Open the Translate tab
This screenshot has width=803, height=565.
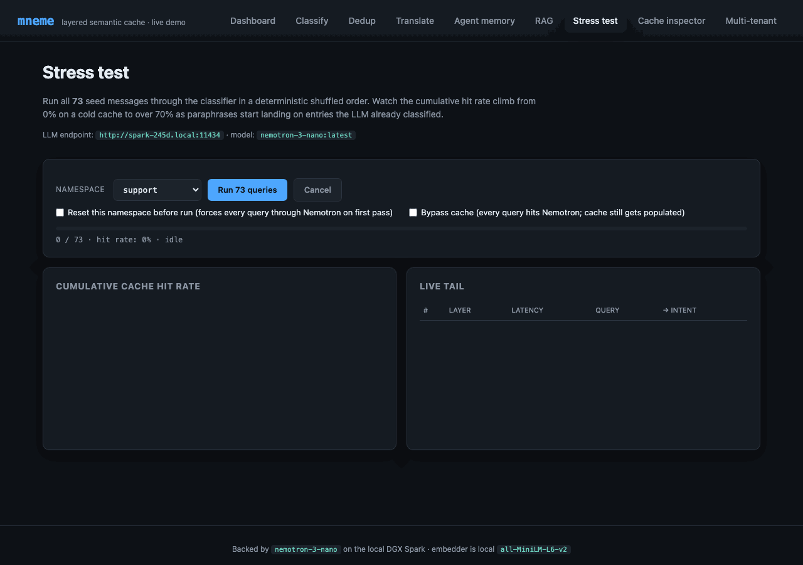(x=415, y=21)
